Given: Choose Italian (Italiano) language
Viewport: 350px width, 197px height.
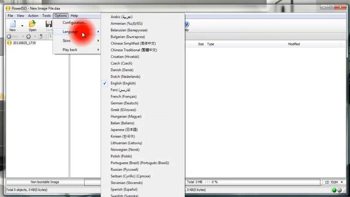Looking at the screenshot, I should 143,123.
